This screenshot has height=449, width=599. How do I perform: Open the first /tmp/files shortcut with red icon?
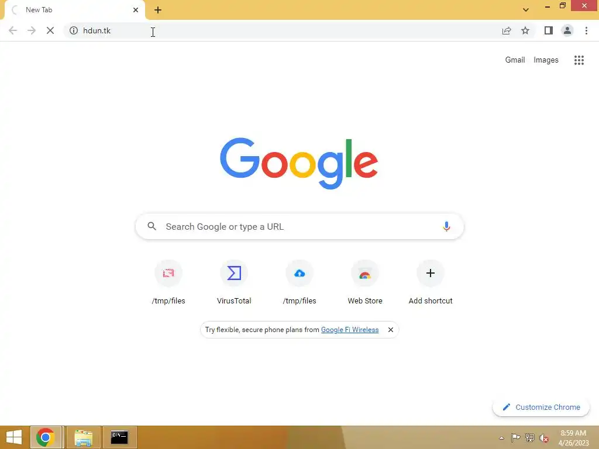click(x=168, y=282)
